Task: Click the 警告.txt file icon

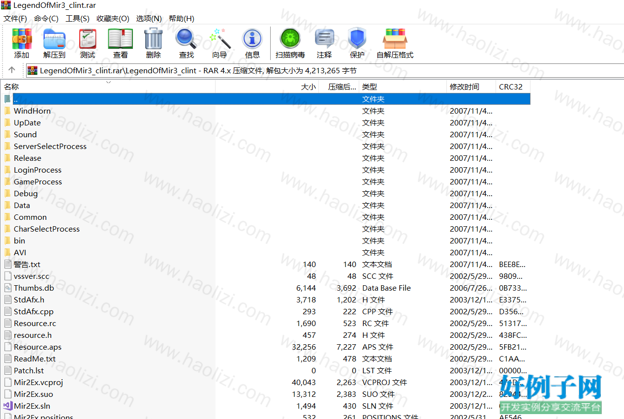Action: tap(7, 265)
